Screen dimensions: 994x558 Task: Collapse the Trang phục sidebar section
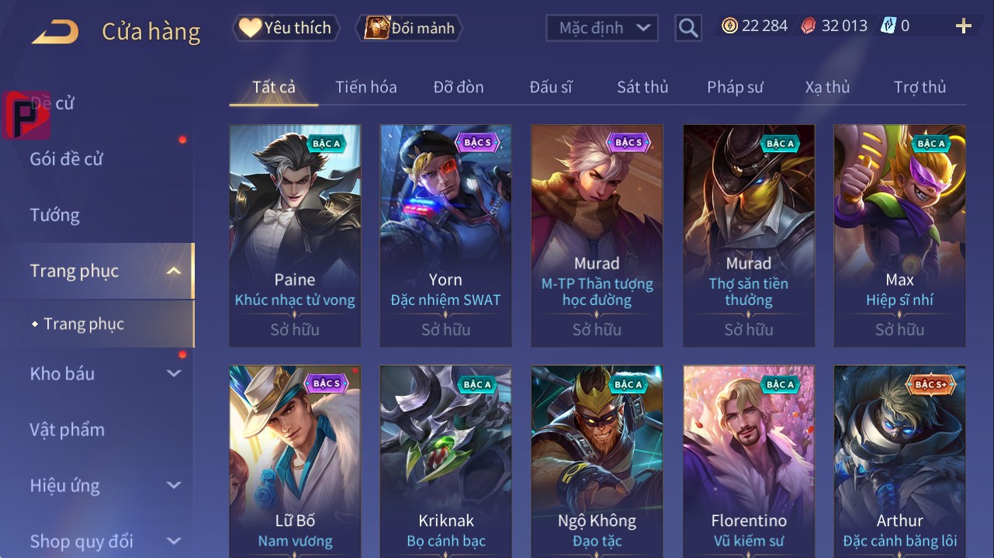pyautogui.click(x=174, y=271)
